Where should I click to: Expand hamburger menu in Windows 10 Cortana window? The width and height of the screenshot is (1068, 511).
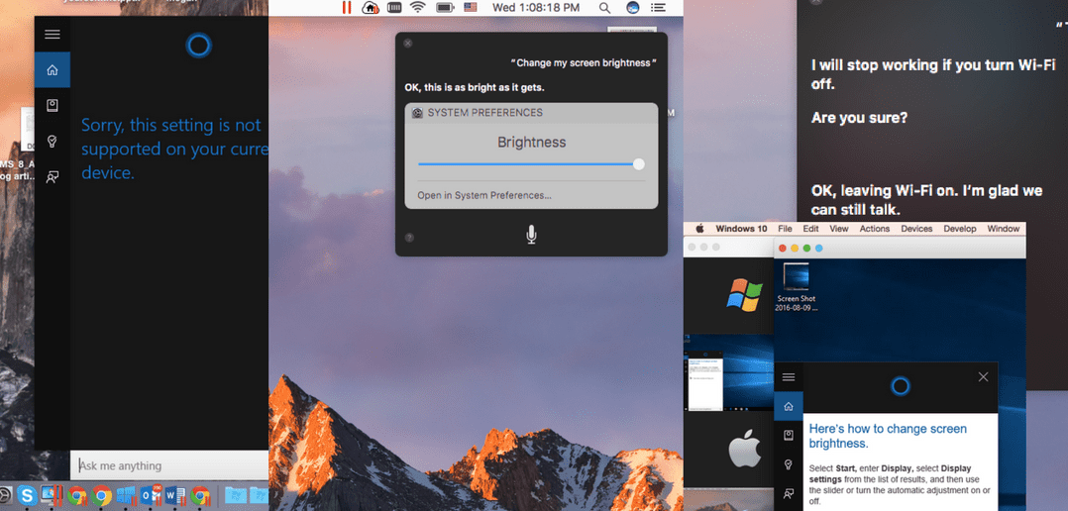[789, 377]
